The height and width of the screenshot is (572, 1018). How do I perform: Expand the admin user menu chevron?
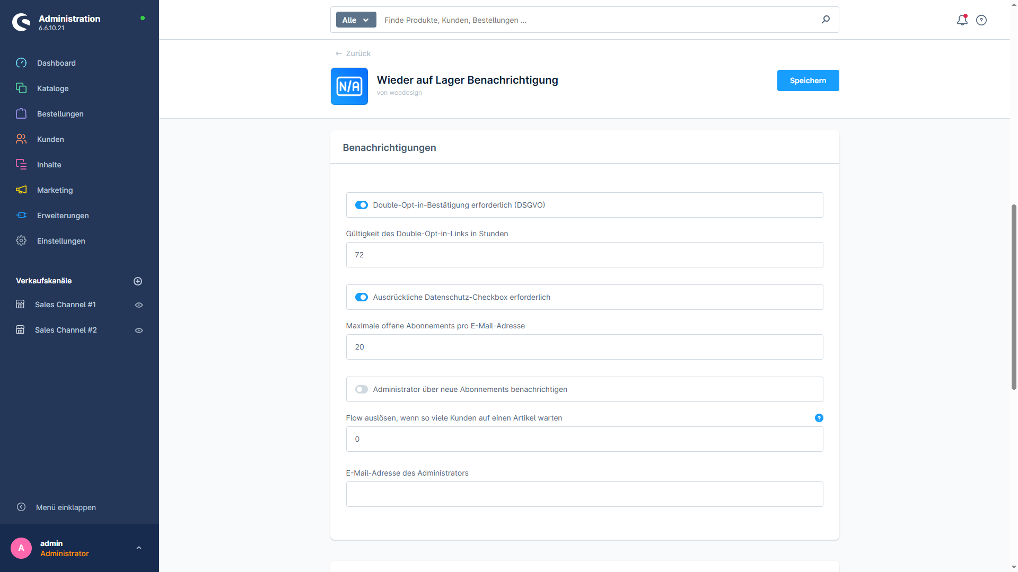coord(139,548)
